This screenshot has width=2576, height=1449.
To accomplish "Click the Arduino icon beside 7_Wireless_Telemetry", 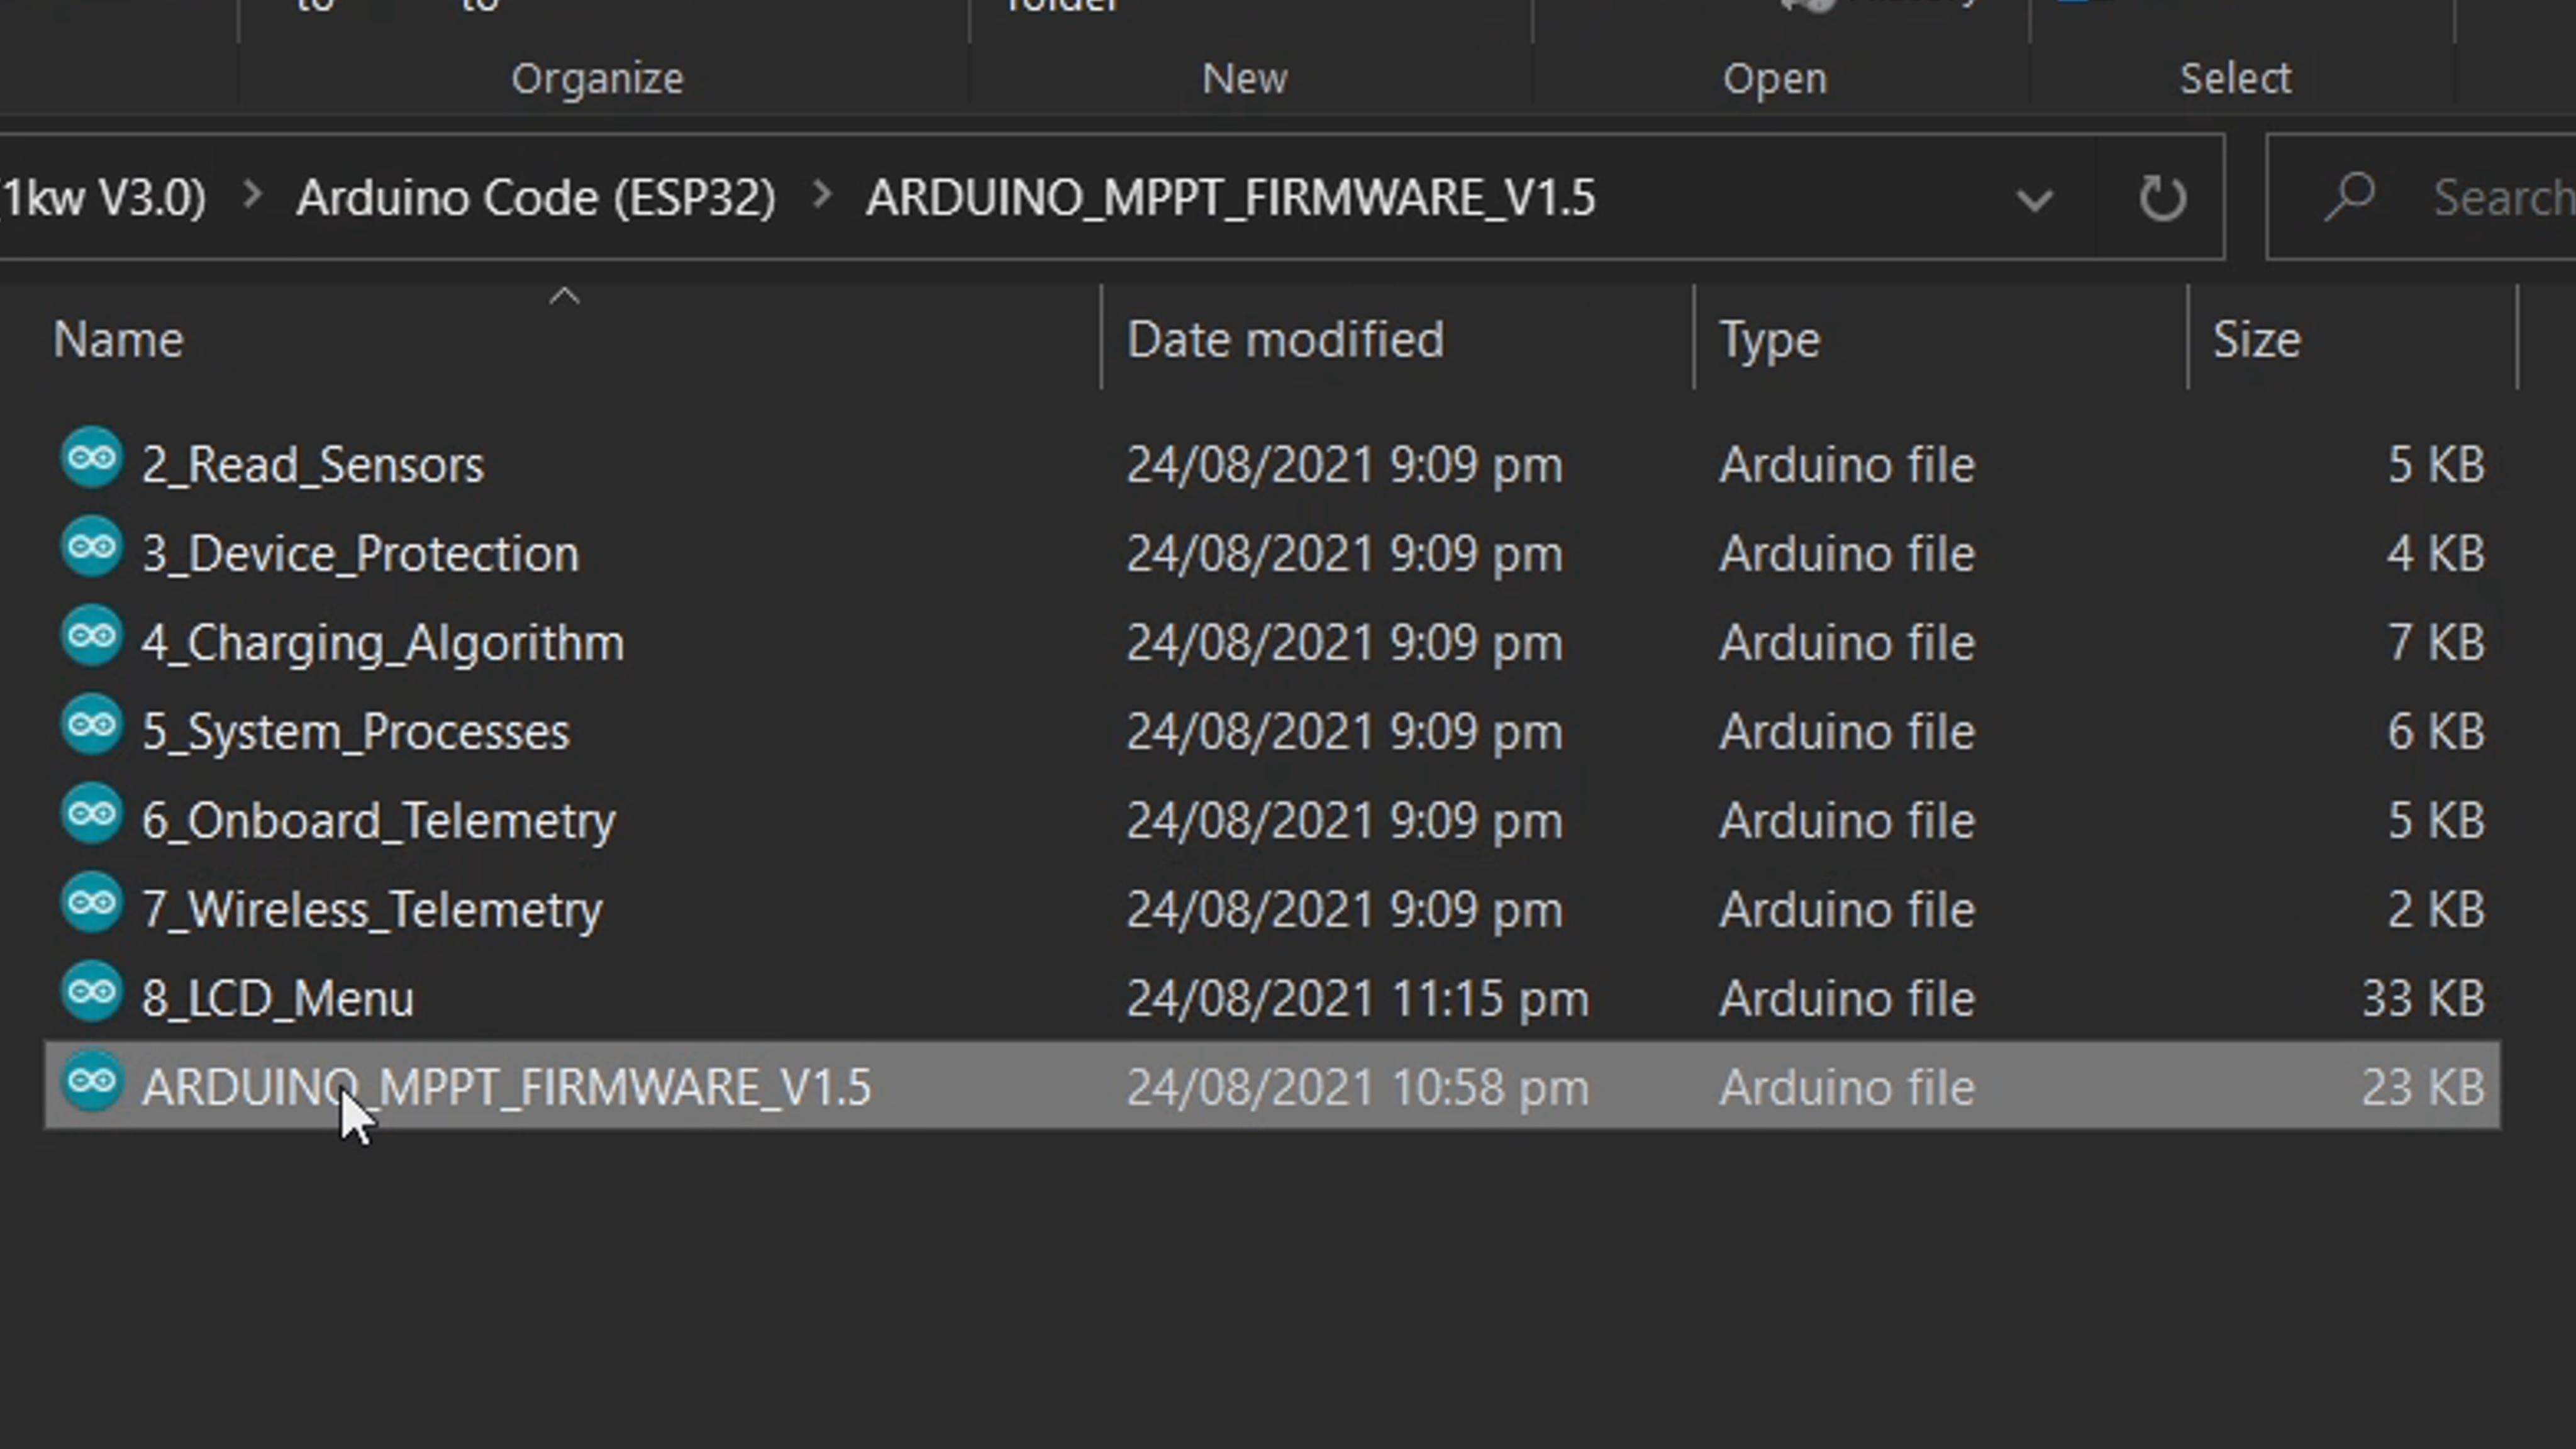I will coord(92,904).
